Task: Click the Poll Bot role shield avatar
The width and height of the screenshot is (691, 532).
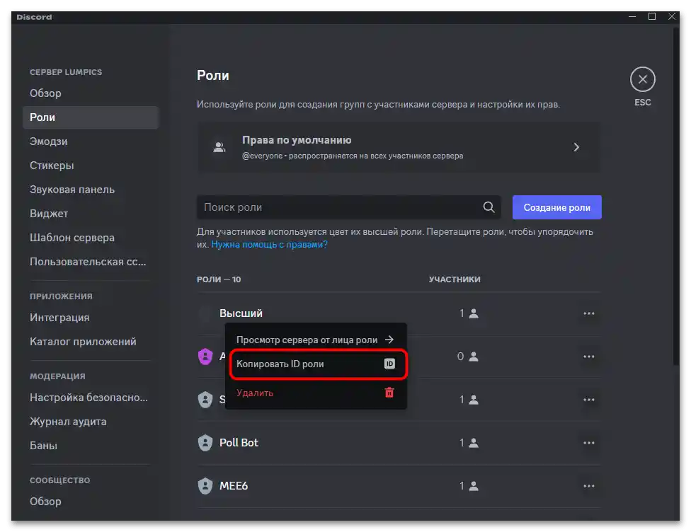Action: [205, 443]
